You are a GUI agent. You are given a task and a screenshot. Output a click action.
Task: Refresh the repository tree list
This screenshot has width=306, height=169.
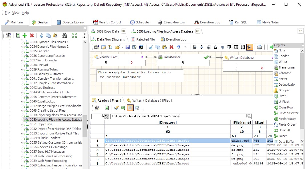coord(18,35)
